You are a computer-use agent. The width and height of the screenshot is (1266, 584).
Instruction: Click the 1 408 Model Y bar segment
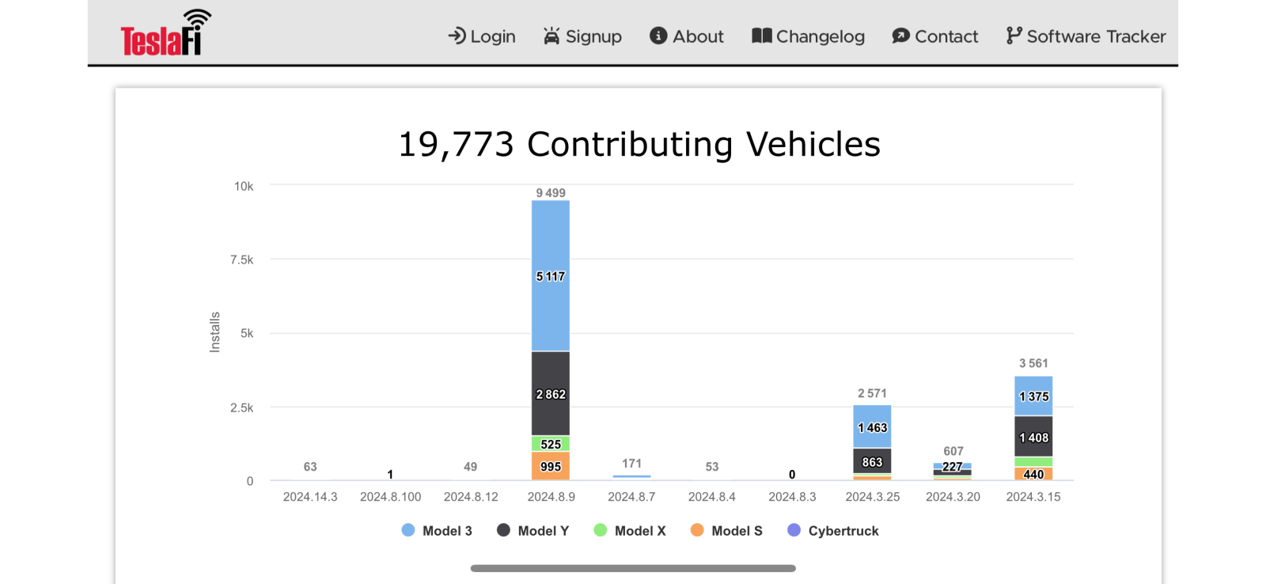(x=1033, y=437)
